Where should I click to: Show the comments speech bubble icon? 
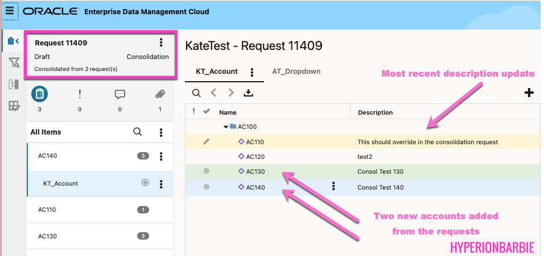click(x=119, y=94)
